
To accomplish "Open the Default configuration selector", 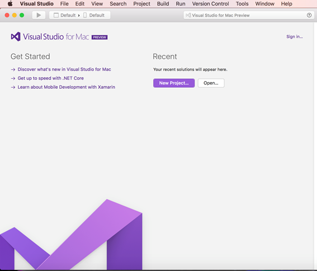I will (65, 15).
